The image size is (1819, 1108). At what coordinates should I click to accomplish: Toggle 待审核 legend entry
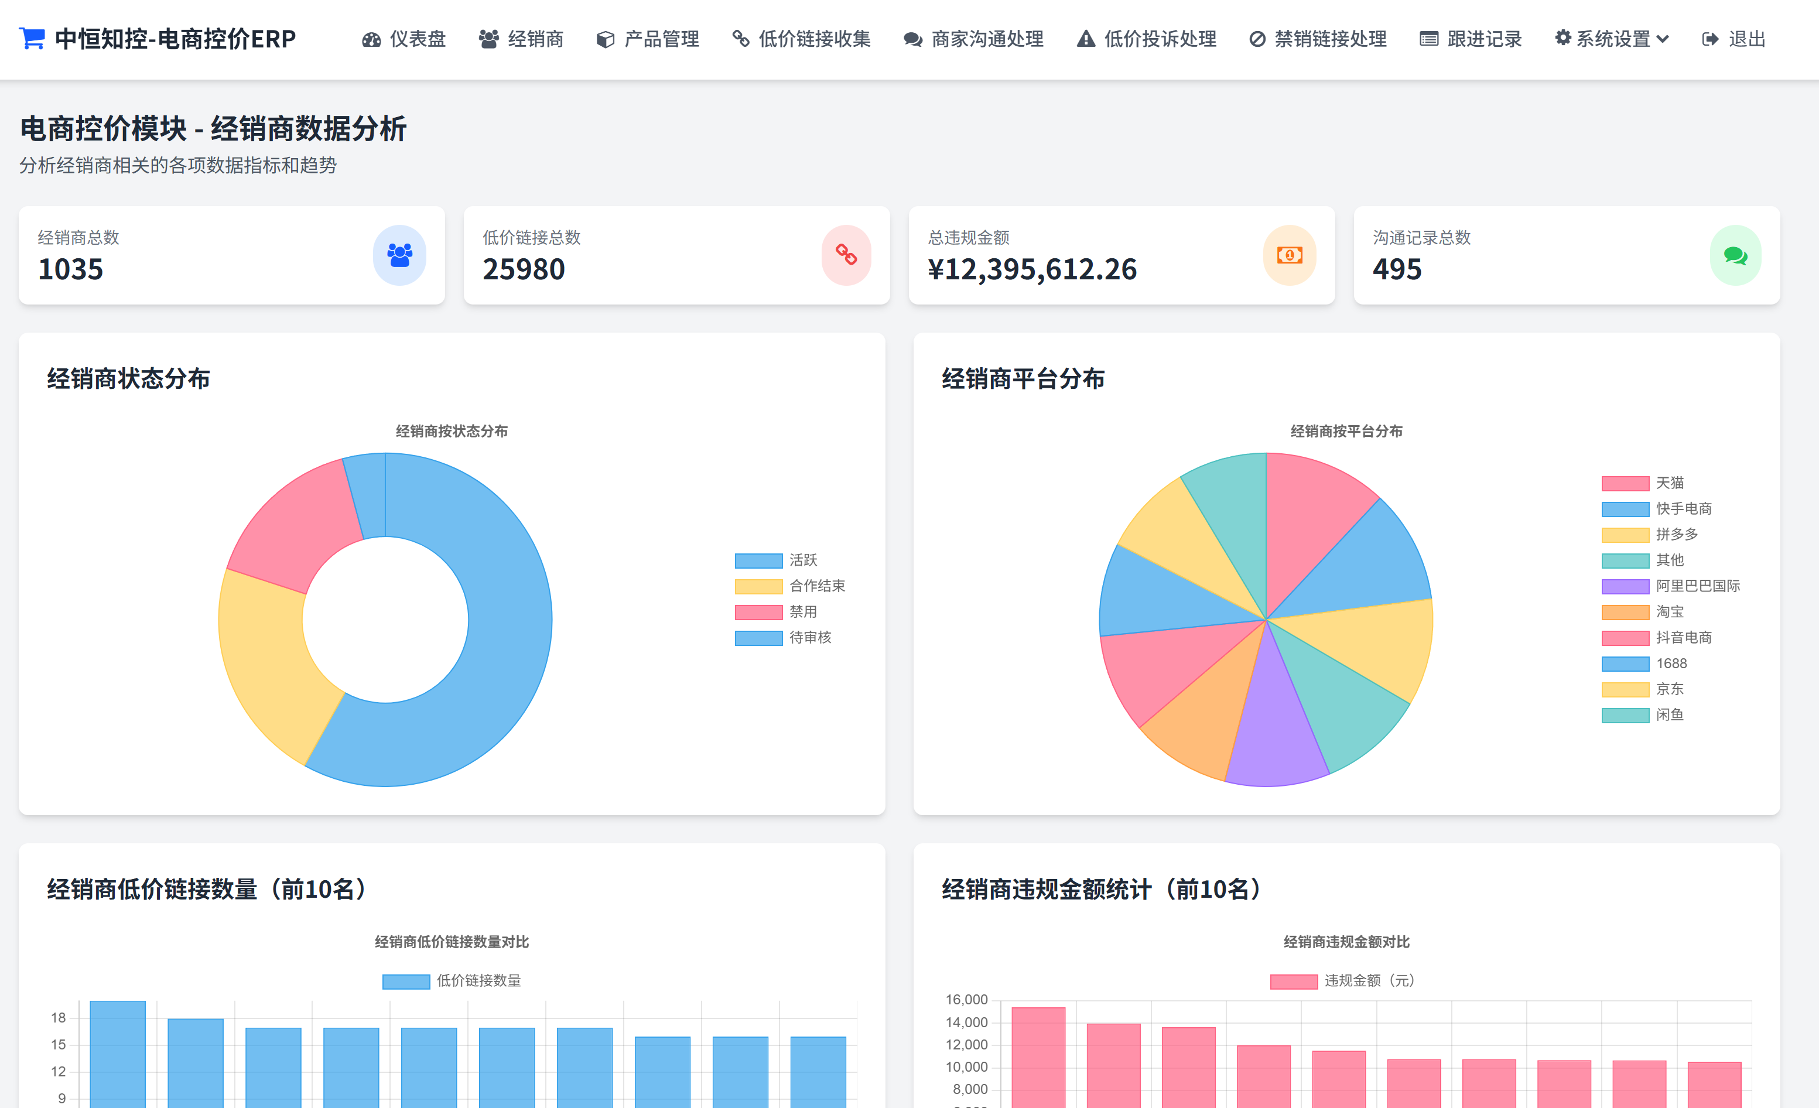point(783,638)
